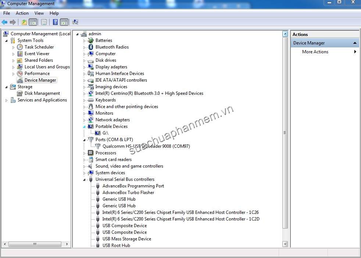
Task: Click the Task Scheduler clock icon
Action: pos(20,47)
